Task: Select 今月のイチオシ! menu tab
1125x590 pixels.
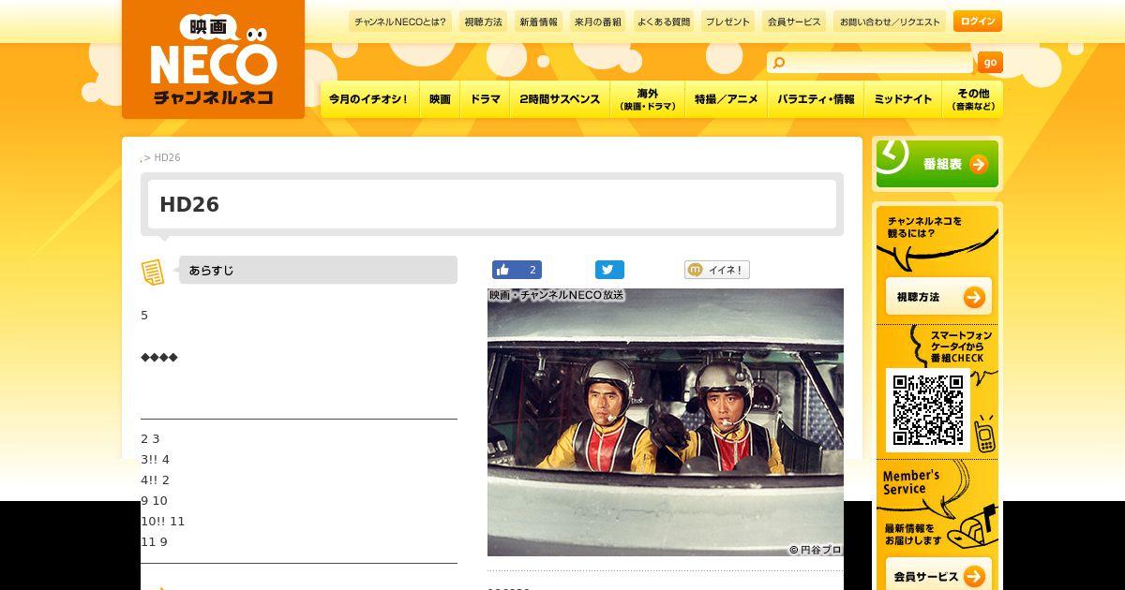Action: (x=369, y=99)
